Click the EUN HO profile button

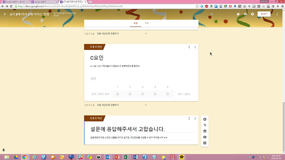tap(264, 1)
